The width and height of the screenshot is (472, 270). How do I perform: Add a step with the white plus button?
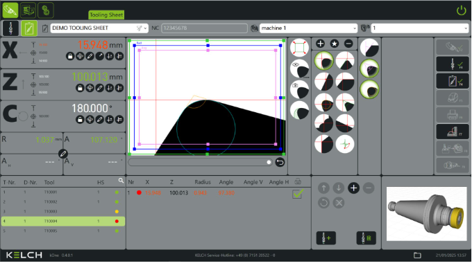354,188
